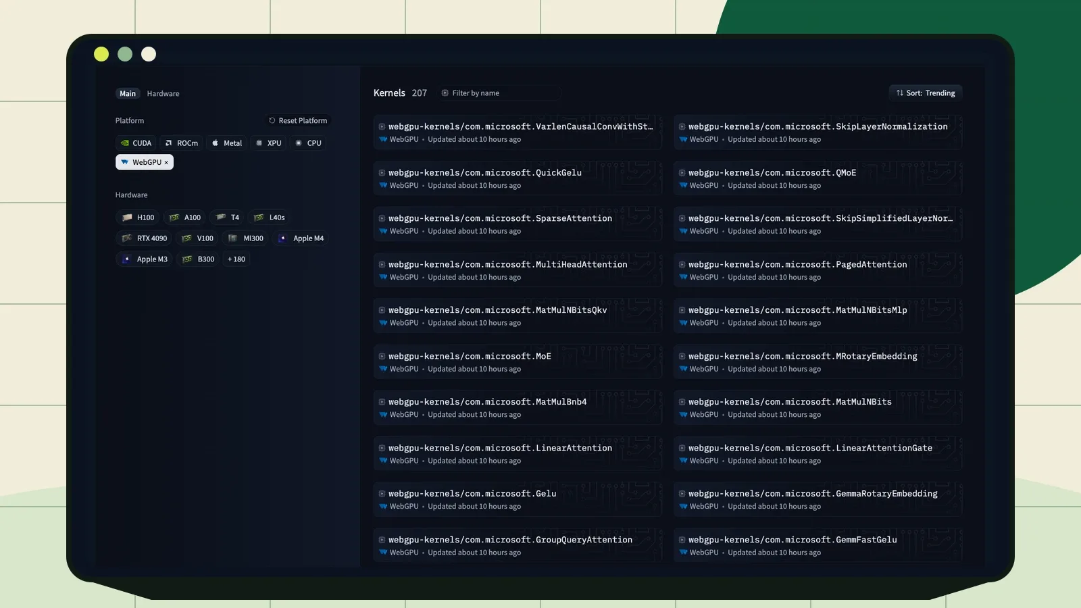
Task: Click the kernel icon beside SkipLayerNormalization
Action: (x=682, y=126)
